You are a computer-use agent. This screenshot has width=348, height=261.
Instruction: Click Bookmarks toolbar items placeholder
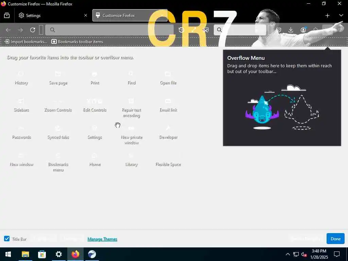coord(77,42)
